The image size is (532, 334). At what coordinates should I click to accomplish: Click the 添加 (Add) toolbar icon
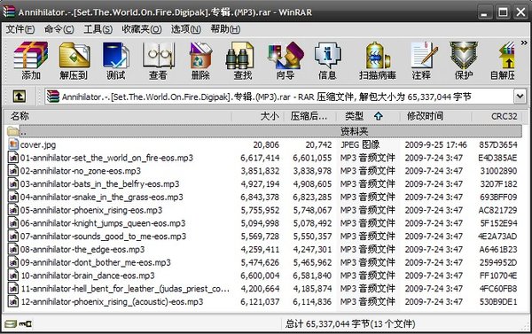31,60
